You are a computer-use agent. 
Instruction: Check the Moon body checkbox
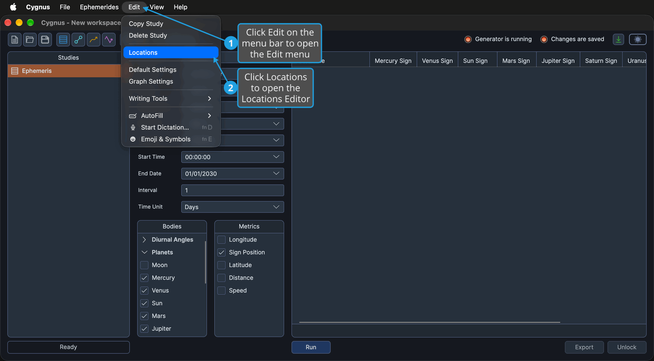point(145,265)
